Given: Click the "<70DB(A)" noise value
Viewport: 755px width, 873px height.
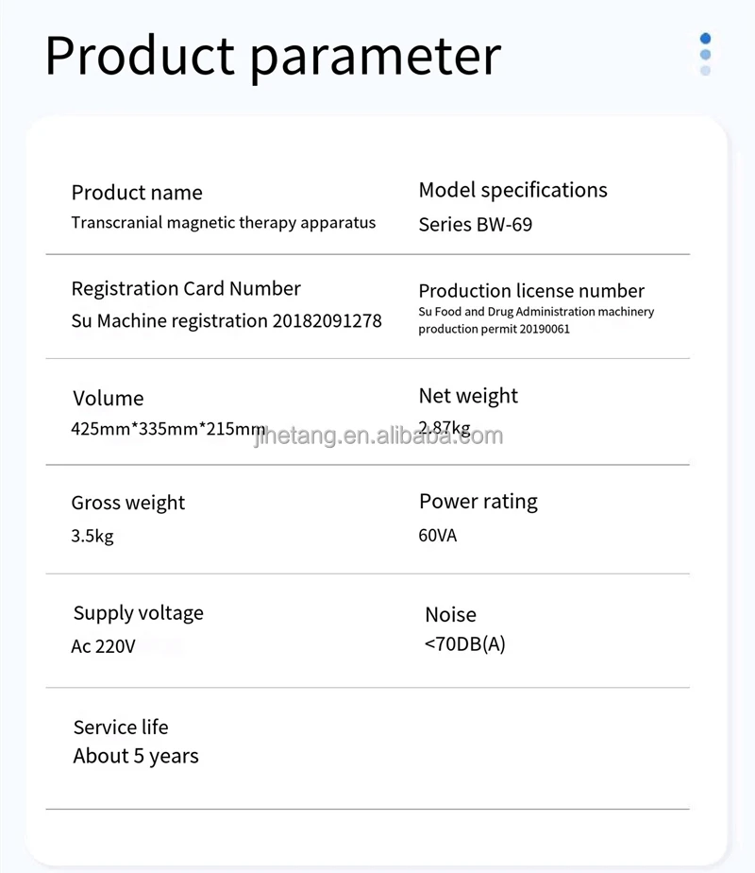Looking at the screenshot, I should [x=465, y=645].
